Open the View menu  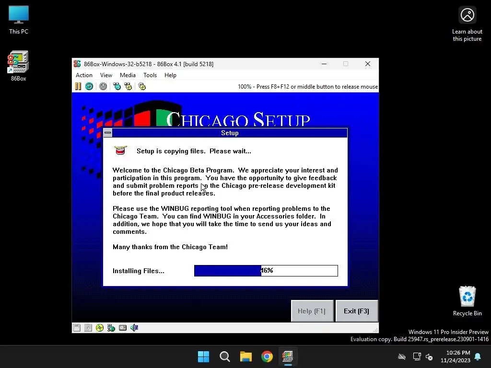(x=106, y=75)
